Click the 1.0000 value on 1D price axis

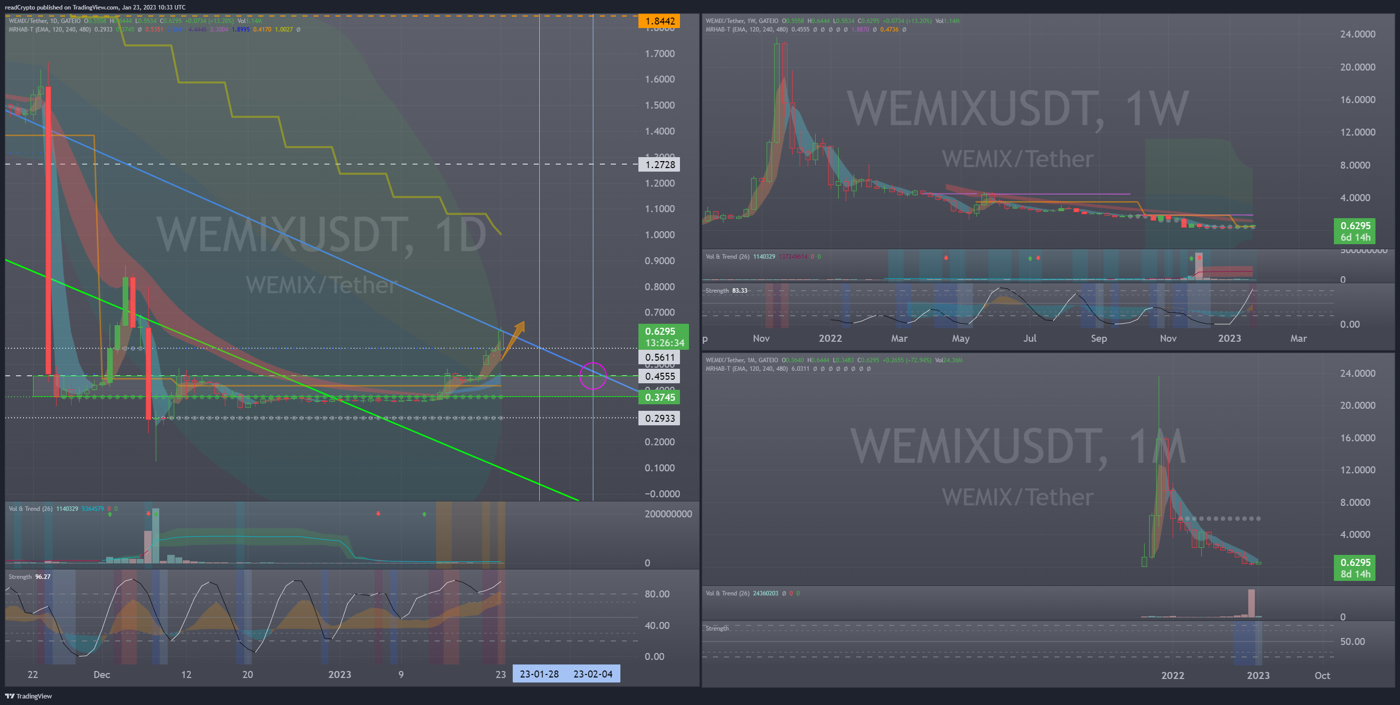(x=659, y=235)
